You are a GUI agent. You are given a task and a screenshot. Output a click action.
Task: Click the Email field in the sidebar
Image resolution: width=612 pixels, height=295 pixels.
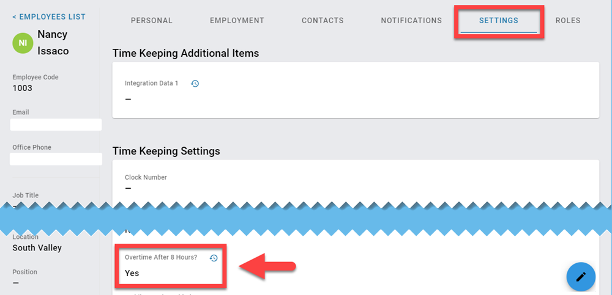point(56,125)
